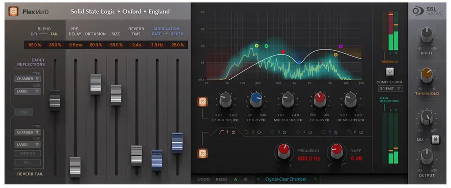Toggle the filter bands section power button
Screen dimensions: 451x188
(202, 153)
